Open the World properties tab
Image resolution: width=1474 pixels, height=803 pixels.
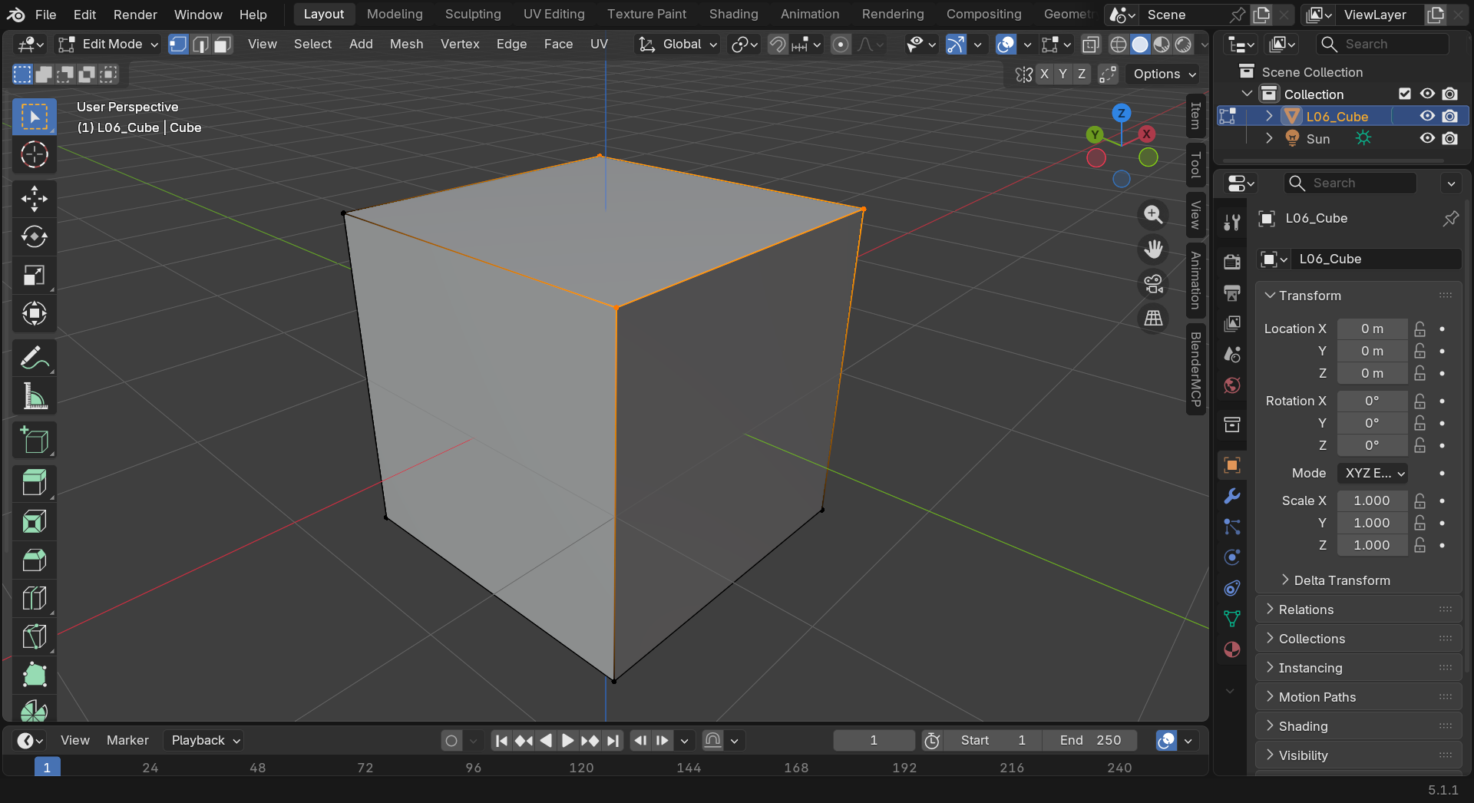tap(1232, 385)
